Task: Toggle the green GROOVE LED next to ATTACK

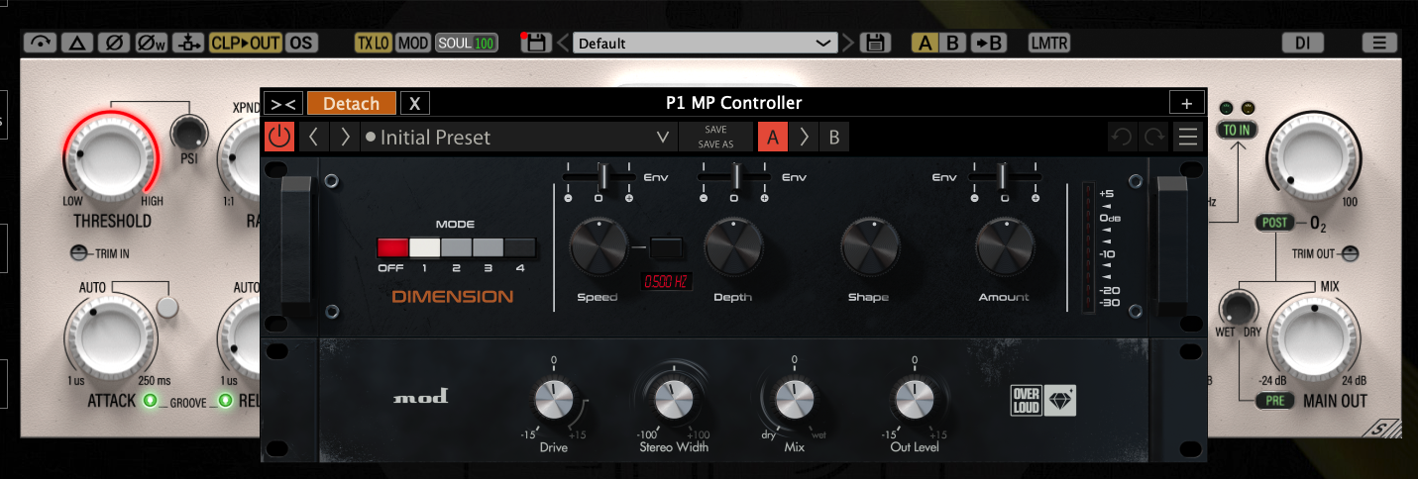Action: (151, 401)
